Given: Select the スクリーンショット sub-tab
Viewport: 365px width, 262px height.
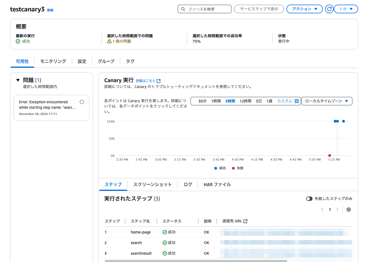Looking at the screenshot, I should tap(153, 185).
